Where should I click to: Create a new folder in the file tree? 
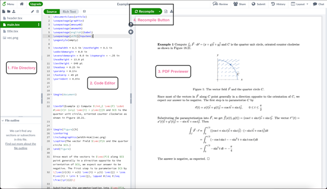point(8,12)
